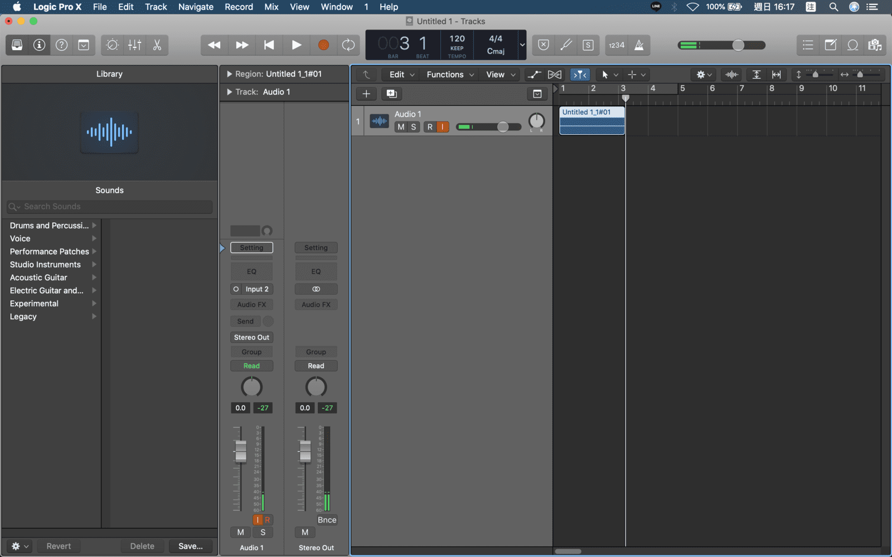The width and height of the screenshot is (892, 557).
Task: Open command-click tool marquee menu
Action: coord(637,75)
